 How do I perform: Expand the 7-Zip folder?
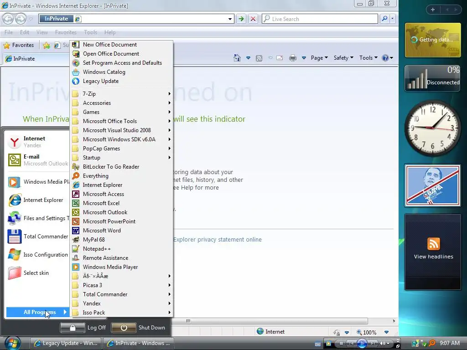(x=121, y=94)
